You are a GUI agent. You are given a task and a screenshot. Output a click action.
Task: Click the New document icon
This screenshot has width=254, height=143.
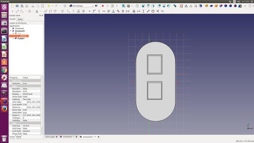(12, 6)
